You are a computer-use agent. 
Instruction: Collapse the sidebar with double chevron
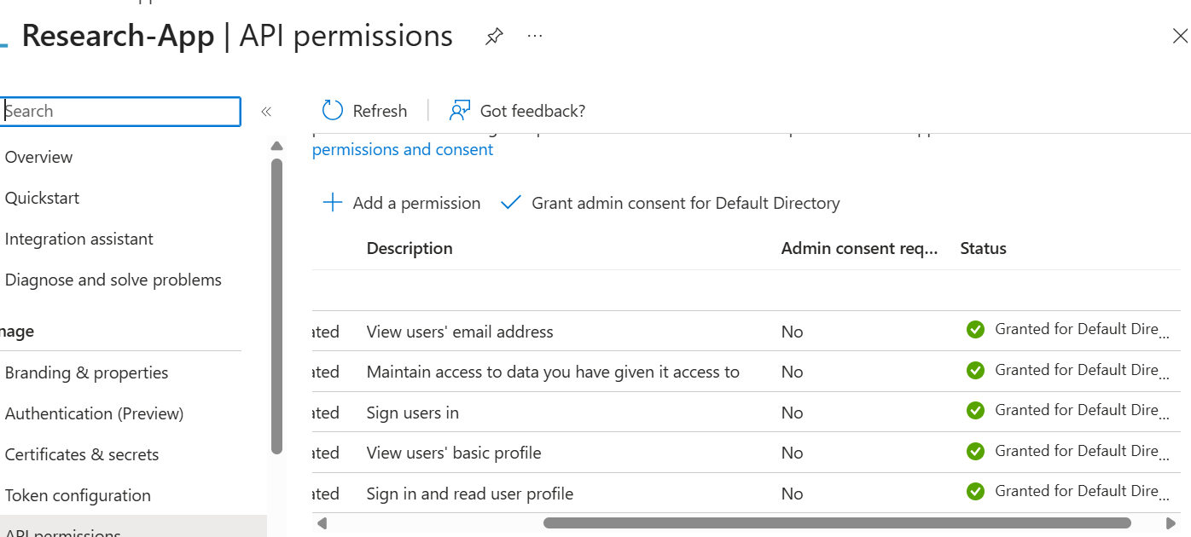pos(266,112)
